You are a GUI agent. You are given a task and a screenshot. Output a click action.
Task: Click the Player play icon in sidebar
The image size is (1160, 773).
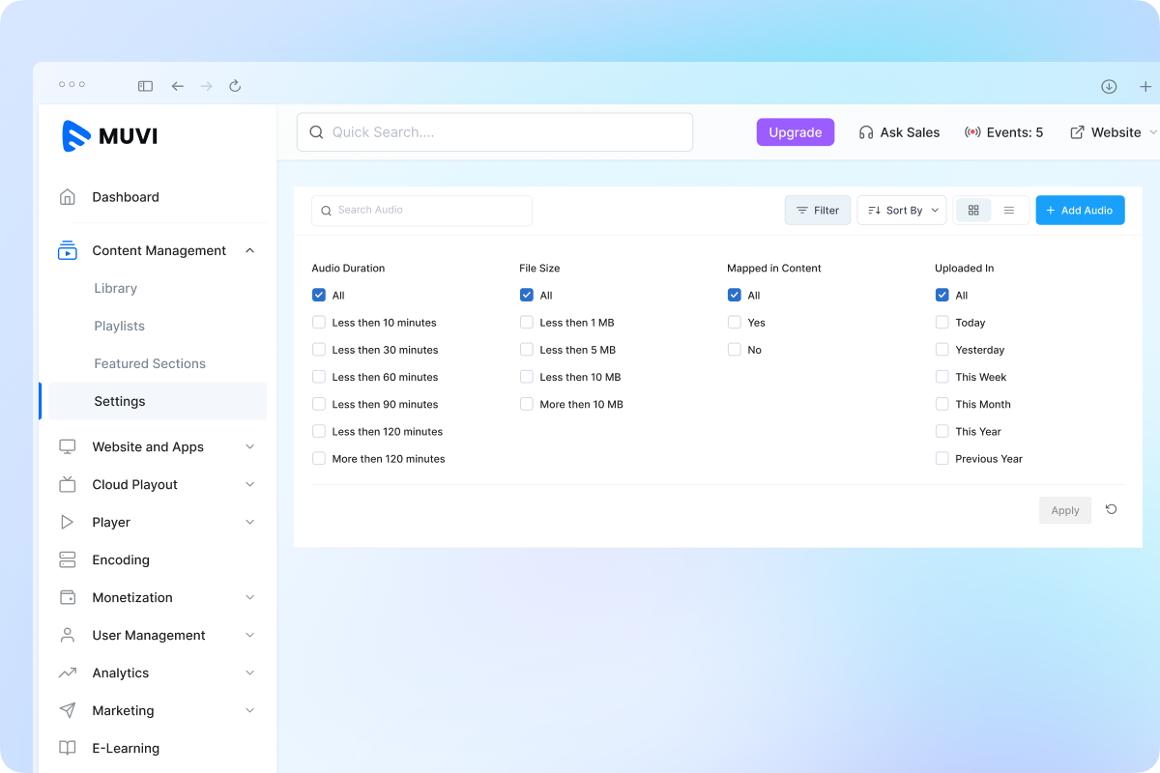click(68, 522)
